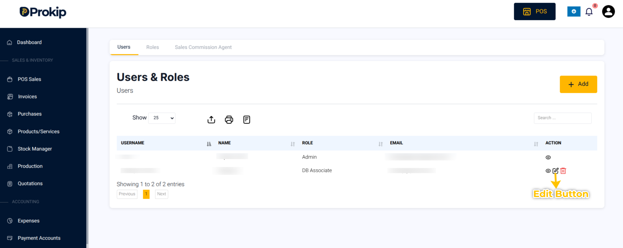Select page 1 in pagination
623x248 pixels.
146,194
